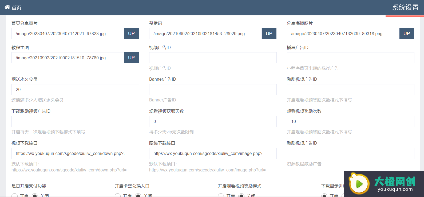Click 激励视频广告ID field beside Banner广告ID
The height and width of the screenshot is (197, 424).
pyautogui.click(x=351, y=90)
